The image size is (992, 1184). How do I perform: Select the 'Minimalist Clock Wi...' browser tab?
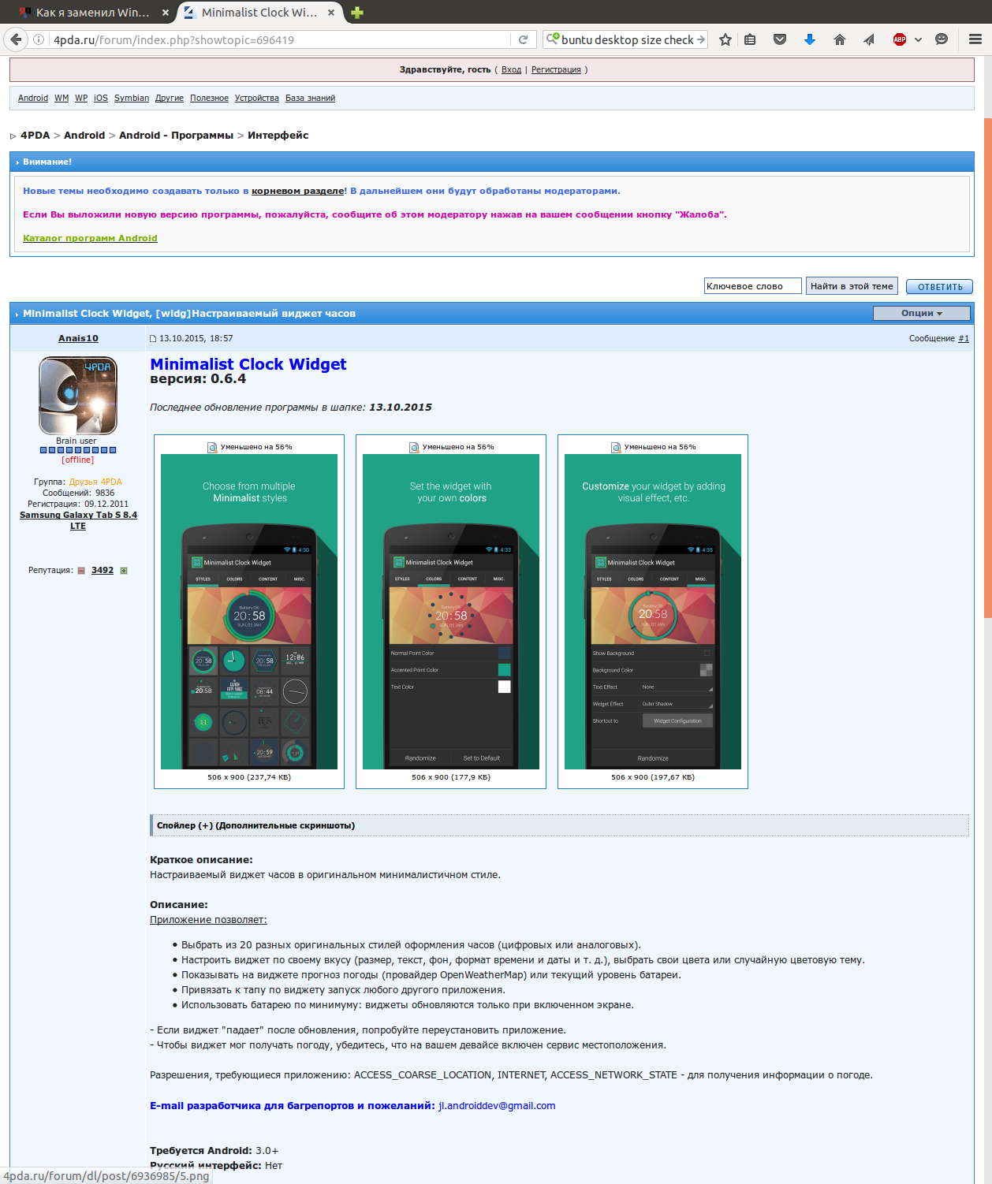point(259,13)
